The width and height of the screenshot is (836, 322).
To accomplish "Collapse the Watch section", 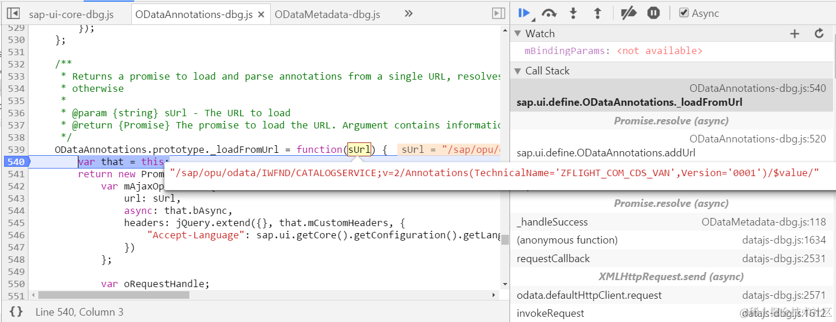I will (x=518, y=34).
